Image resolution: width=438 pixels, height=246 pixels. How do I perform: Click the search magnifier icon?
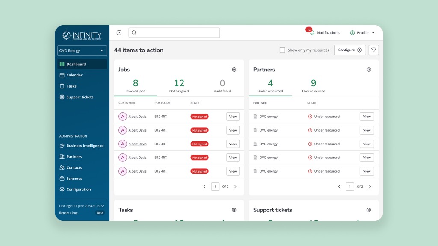134,32
